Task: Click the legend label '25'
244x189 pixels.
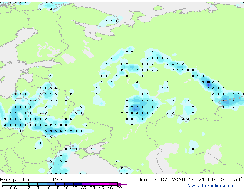Action: pyautogui.click(x=75, y=187)
